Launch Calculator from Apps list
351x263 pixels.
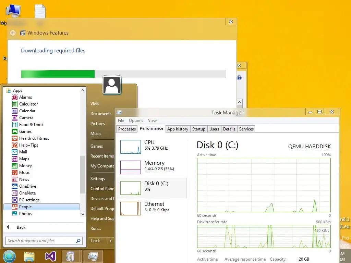14,104
